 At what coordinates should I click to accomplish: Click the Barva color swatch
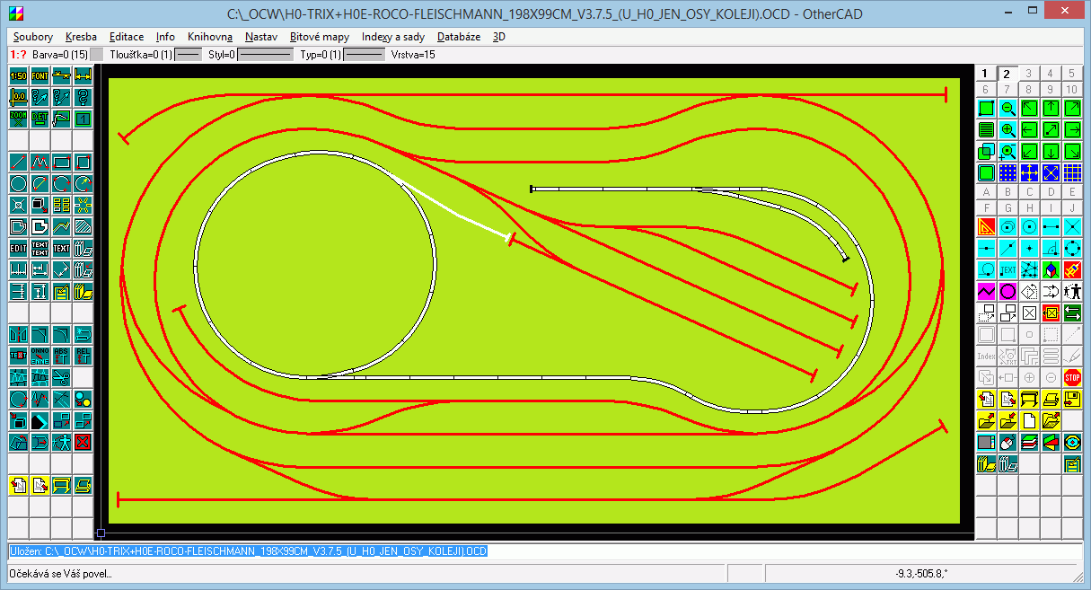click(97, 55)
